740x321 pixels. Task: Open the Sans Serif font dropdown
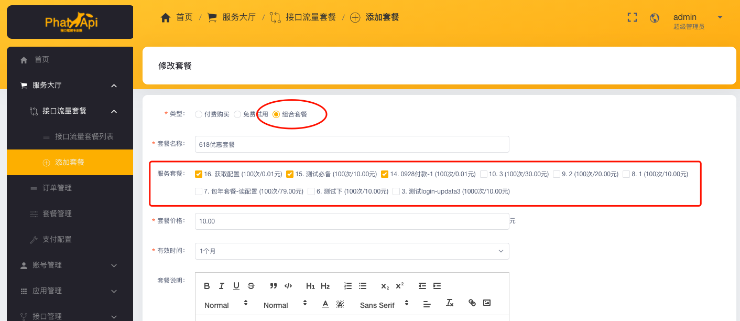coord(384,305)
